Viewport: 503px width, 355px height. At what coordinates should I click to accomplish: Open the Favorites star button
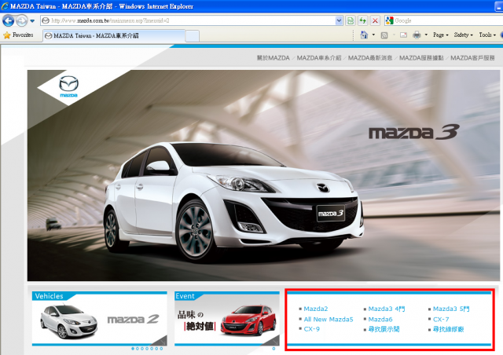(18, 35)
